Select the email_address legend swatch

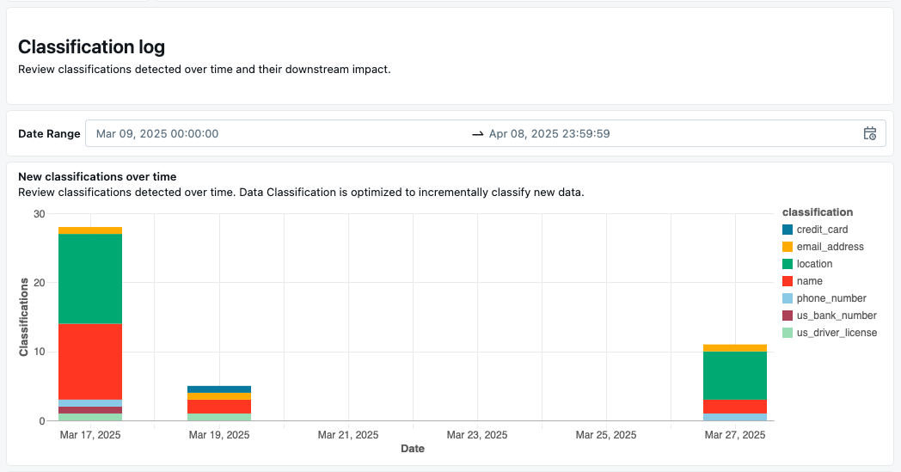[788, 247]
